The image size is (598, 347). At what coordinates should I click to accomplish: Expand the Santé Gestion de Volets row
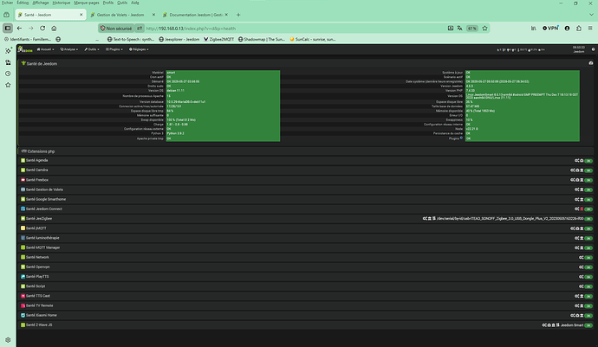coord(305,190)
